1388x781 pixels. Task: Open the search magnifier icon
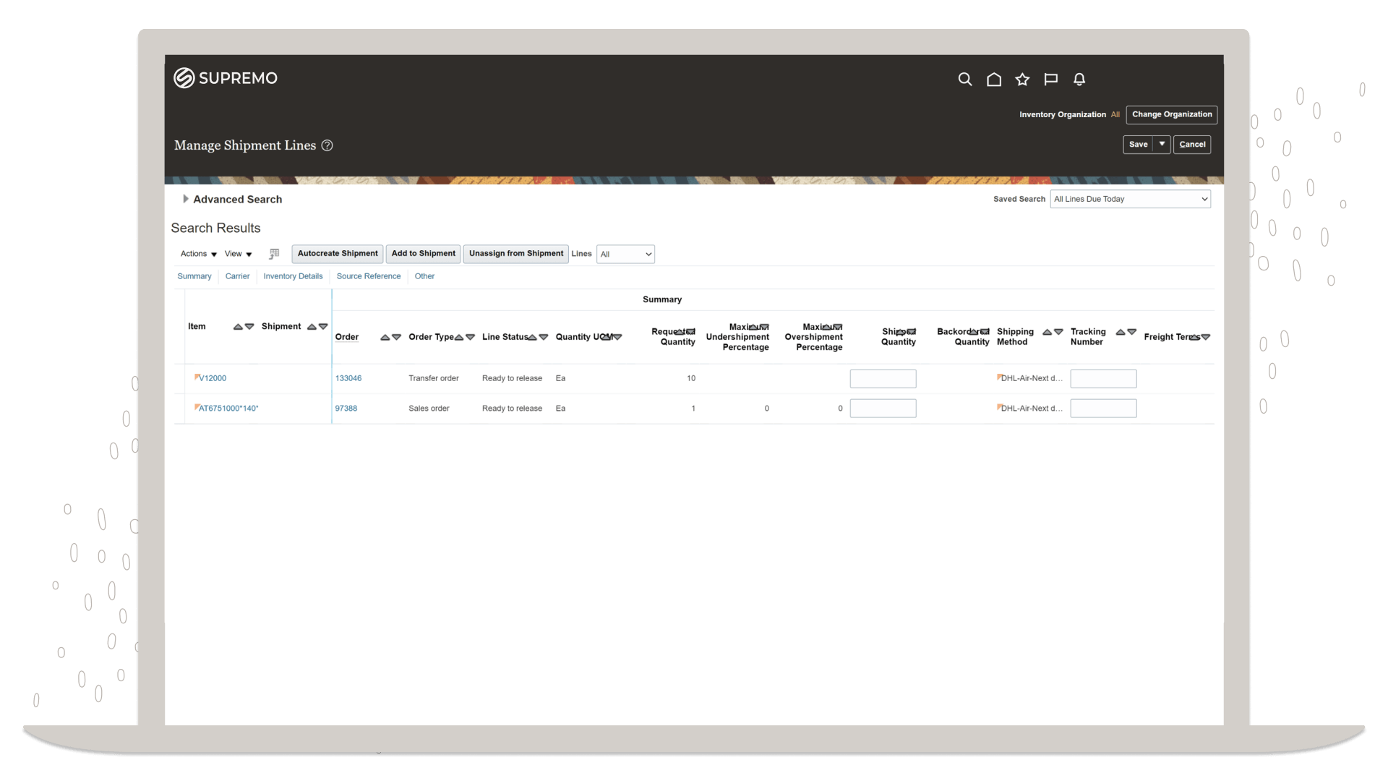[964, 80]
